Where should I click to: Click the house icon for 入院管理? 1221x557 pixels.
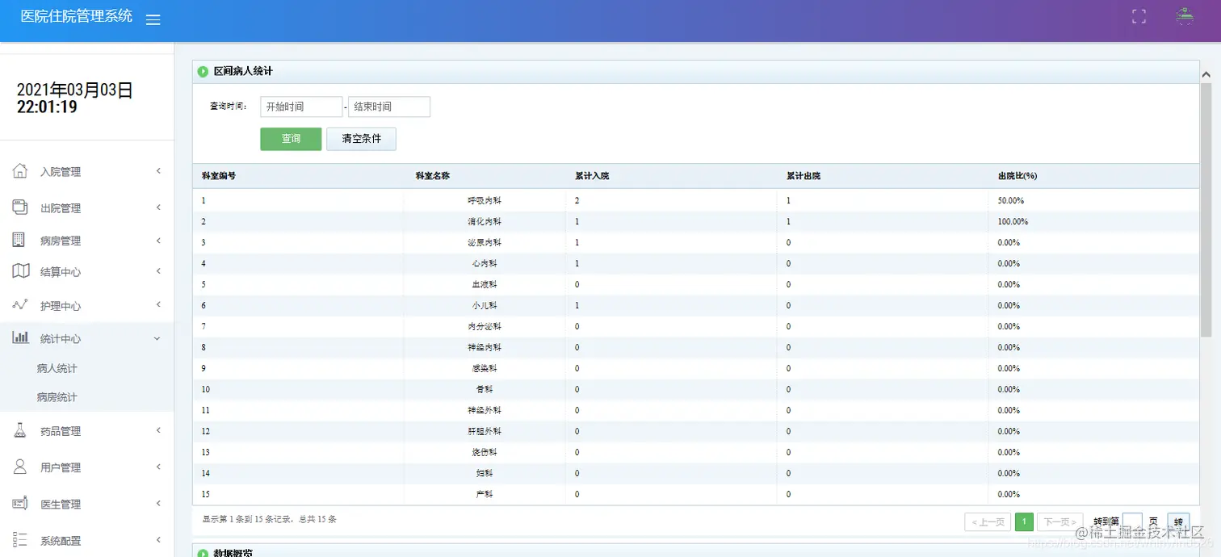tap(20, 170)
